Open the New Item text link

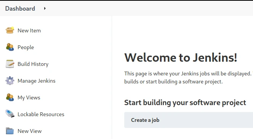(29, 30)
